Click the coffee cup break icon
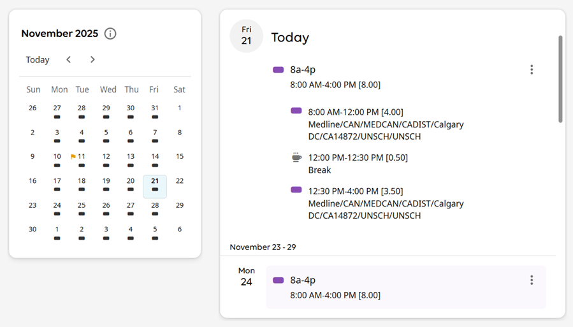Screen dimensions: 573x327 pos(296,157)
